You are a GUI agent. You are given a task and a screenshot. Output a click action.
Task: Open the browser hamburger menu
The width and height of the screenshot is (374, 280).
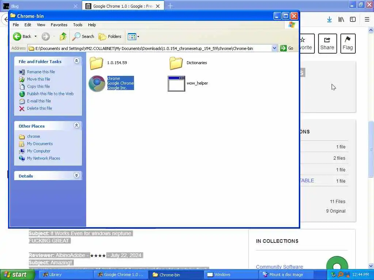(367, 20)
